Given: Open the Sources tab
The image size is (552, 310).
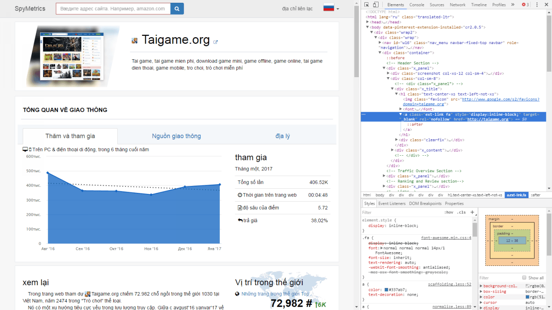Looking at the screenshot, I should tap(437, 5).
